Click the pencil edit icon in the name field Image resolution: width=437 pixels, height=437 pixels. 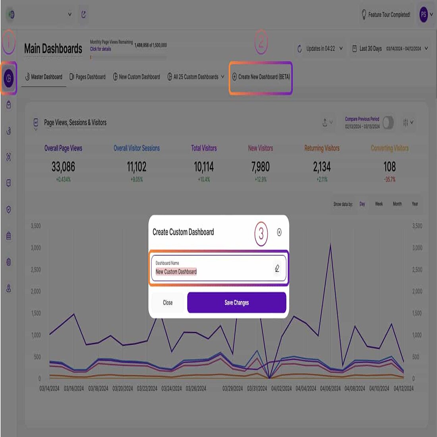click(277, 269)
